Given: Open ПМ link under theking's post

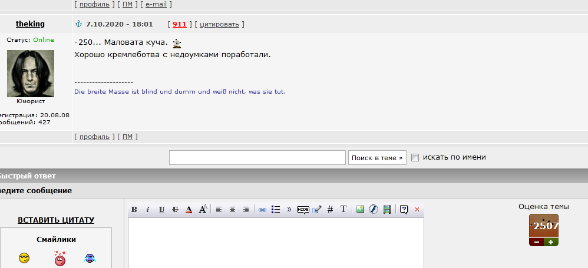Looking at the screenshot, I should 127,137.
